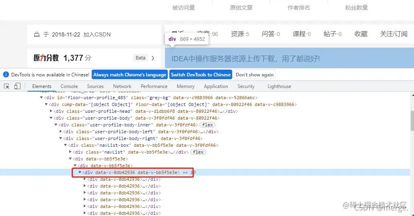Viewport: 414px width, 216px height.
Task: Expand the user-profile-body-left div node
Action: (x=61, y=131)
